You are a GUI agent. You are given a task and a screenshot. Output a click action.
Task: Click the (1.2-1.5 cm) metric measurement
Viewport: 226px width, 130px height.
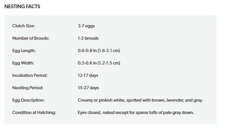click(x=109, y=63)
